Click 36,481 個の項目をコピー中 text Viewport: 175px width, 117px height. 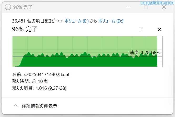click(x=37, y=21)
